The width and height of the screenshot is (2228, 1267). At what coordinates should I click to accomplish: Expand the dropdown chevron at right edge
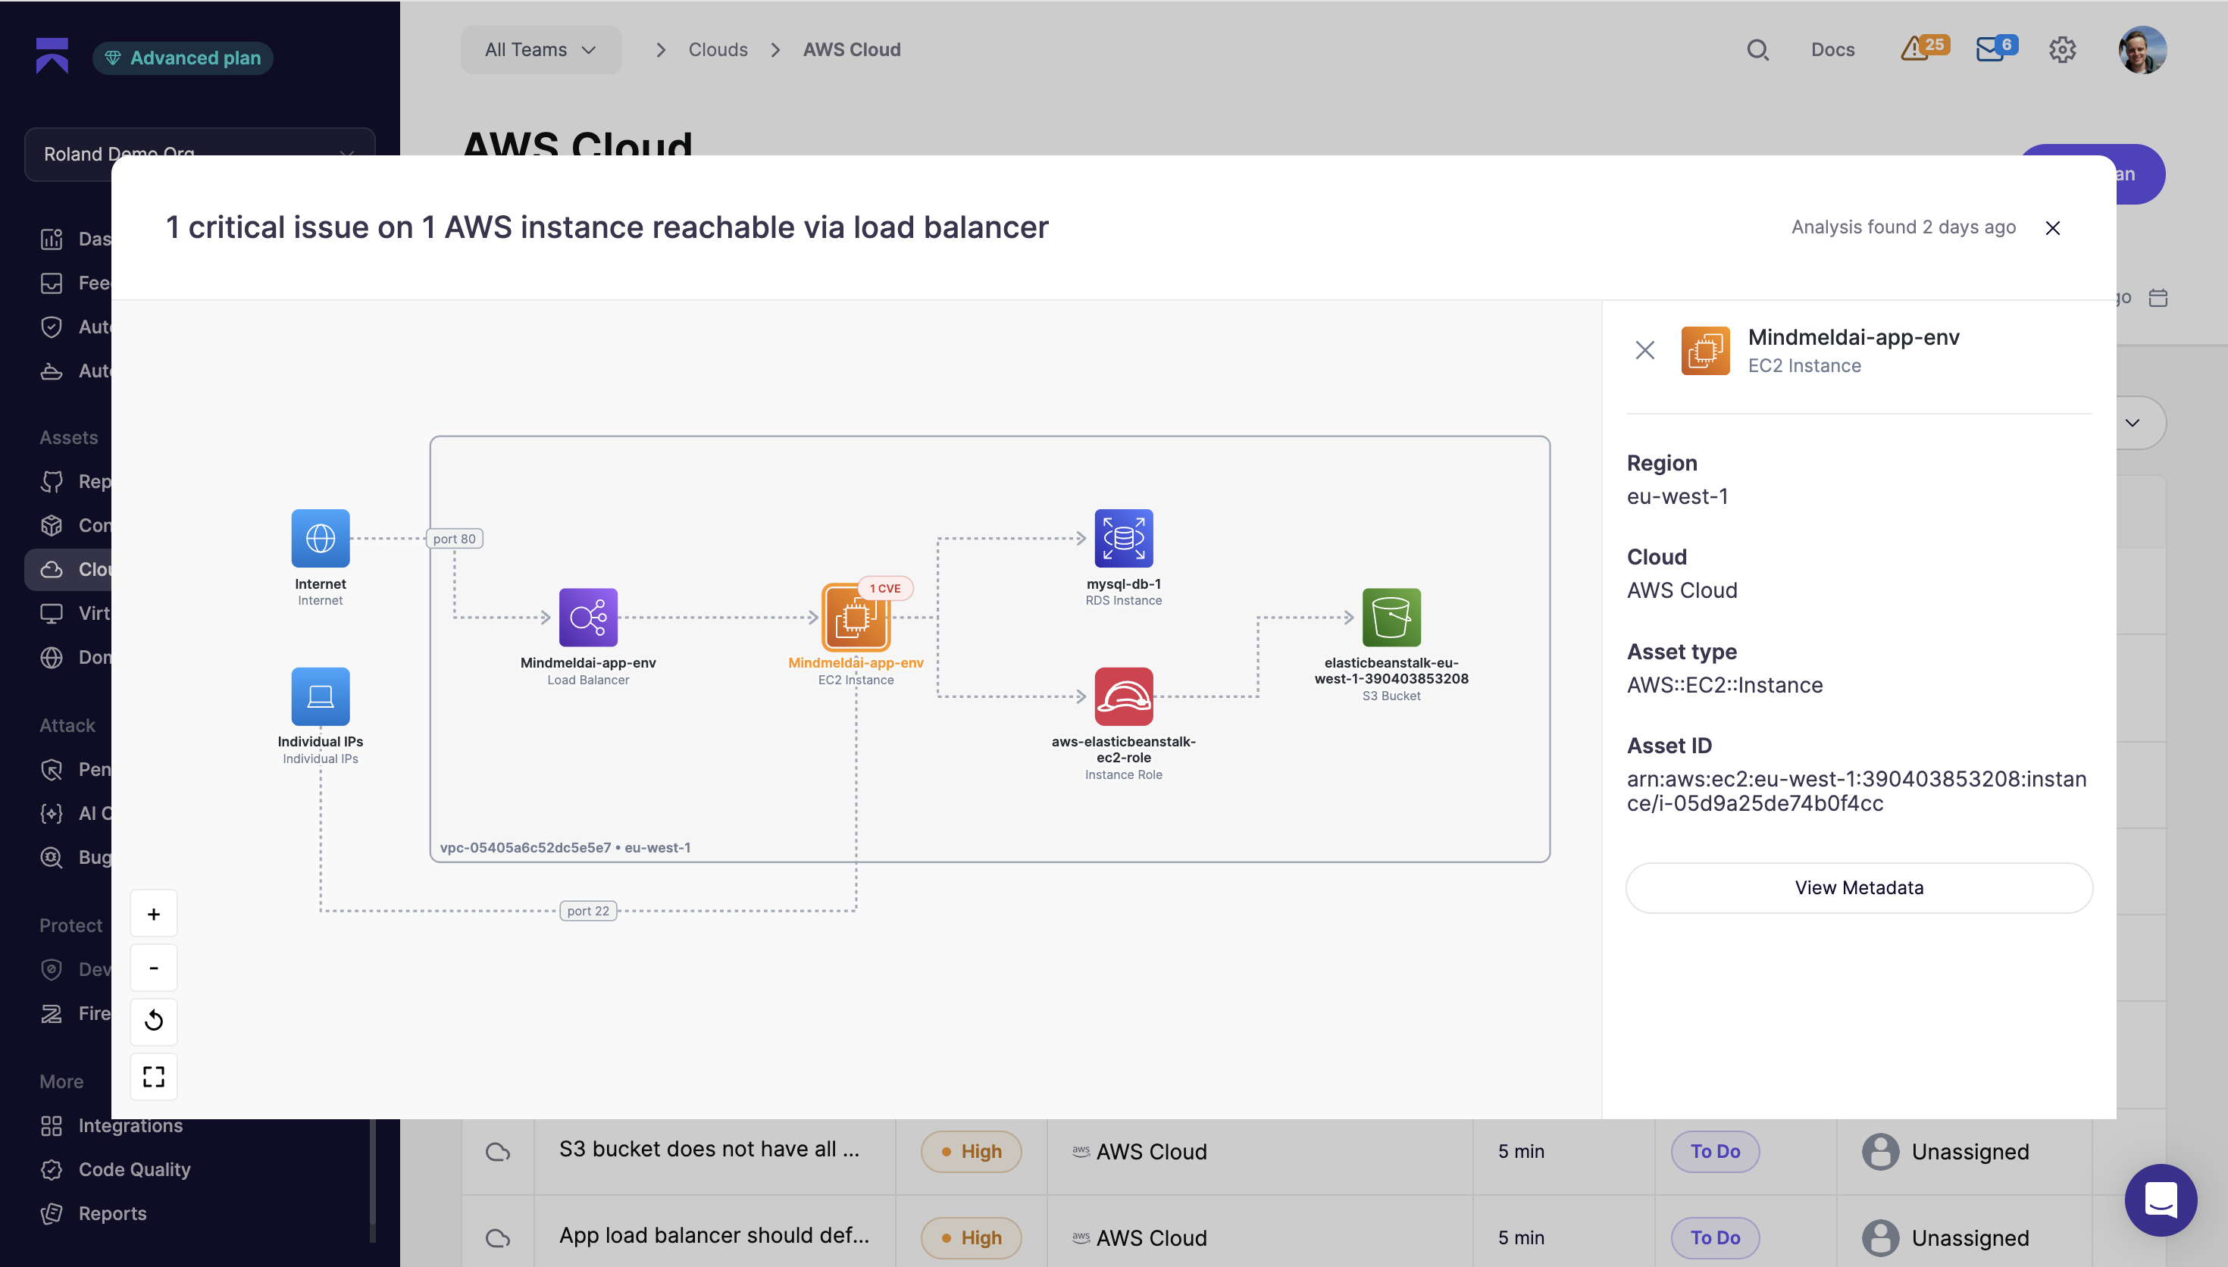tap(2132, 423)
